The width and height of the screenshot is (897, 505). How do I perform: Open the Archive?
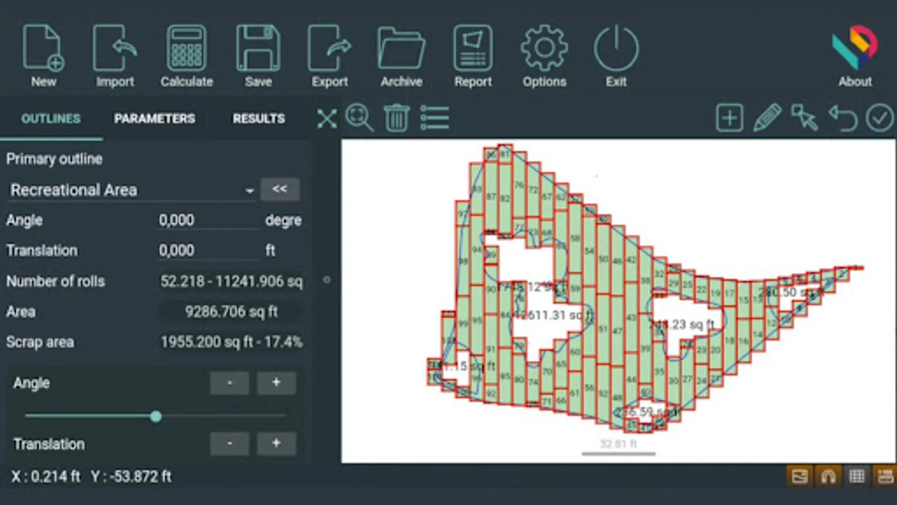[x=401, y=53]
